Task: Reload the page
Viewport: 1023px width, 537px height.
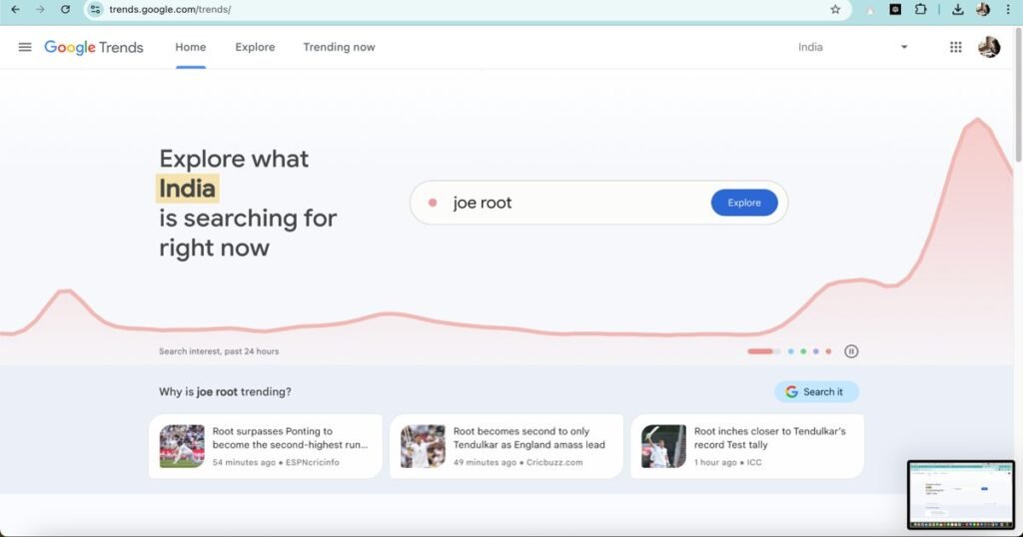Action: click(x=65, y=9)
